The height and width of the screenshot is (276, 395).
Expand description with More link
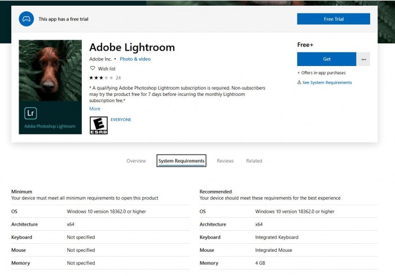coord(95,108)
